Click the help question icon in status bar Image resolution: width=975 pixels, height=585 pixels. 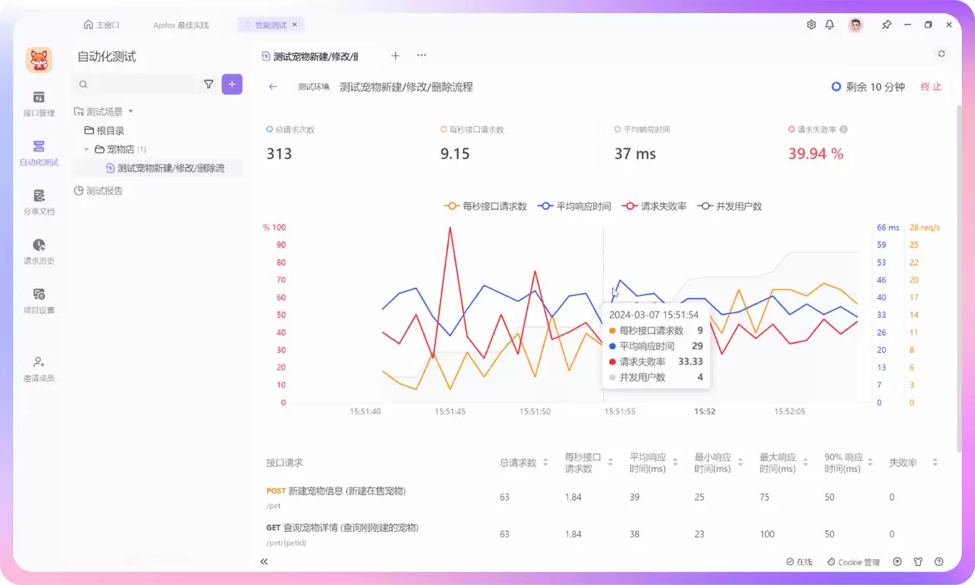click(938, 562)
